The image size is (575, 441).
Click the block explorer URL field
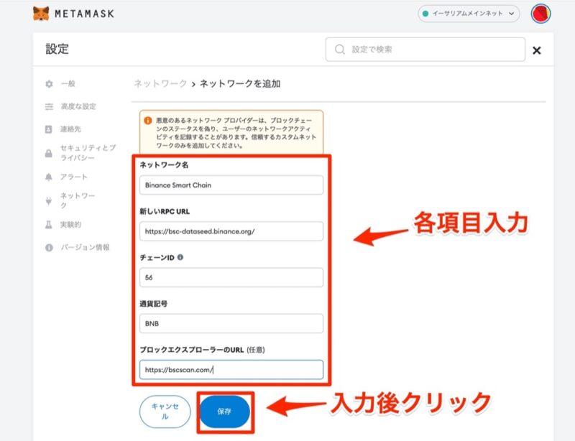coord(231,370)
